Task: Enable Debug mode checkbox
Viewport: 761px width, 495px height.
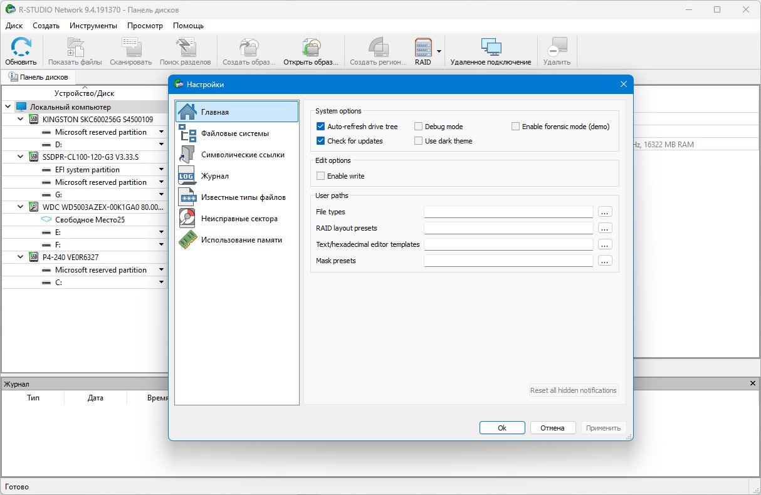Action: click(418, 126)
